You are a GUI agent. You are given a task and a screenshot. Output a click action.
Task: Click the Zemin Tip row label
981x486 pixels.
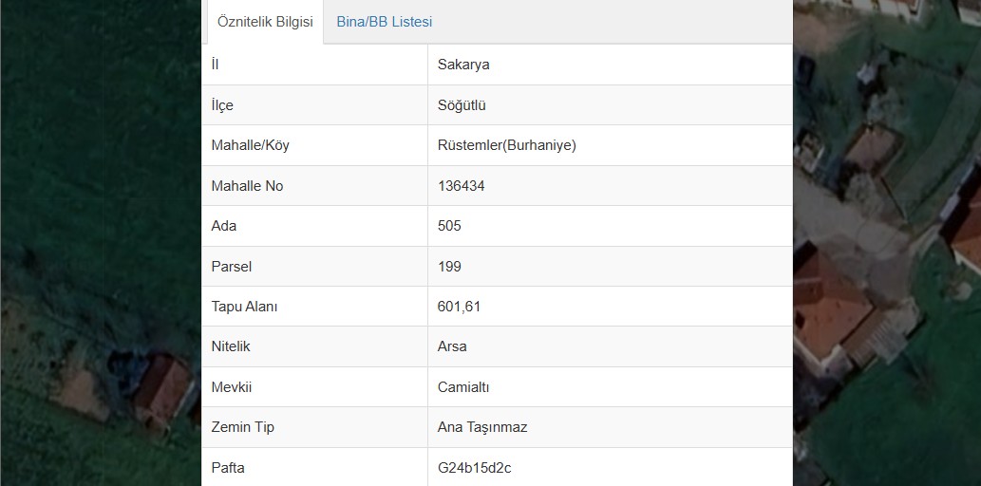coord(242,427)
